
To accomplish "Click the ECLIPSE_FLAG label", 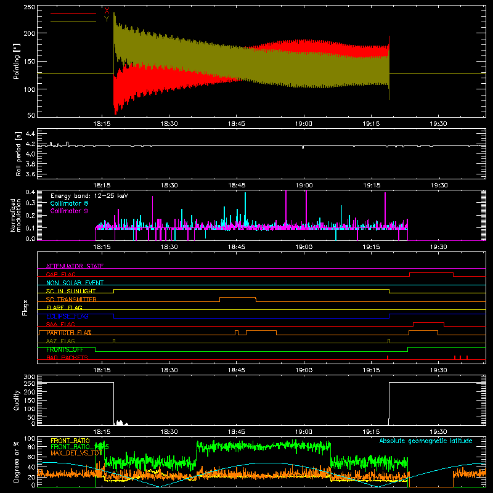I will click(67, 316).
